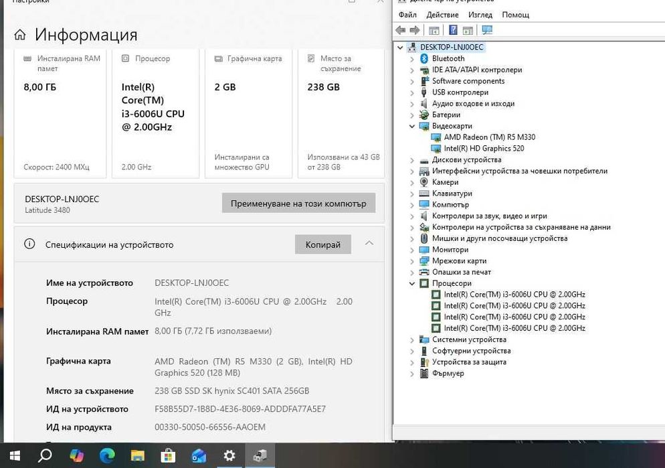Select the last Intel Core i3-6006U processor entry
Viewport: 665px width, 468px height.
pos(514,329)
